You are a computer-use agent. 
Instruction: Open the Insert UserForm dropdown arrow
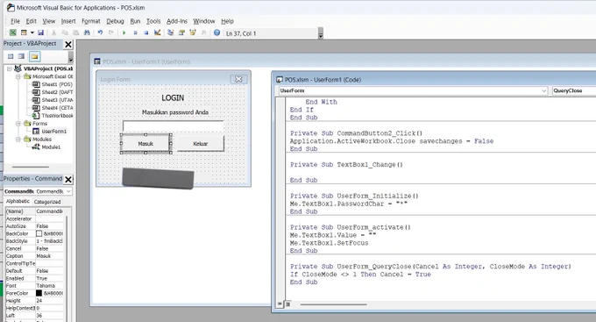pos(32,33)
